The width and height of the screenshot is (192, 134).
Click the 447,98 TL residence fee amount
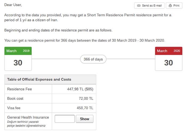(80, 89)
